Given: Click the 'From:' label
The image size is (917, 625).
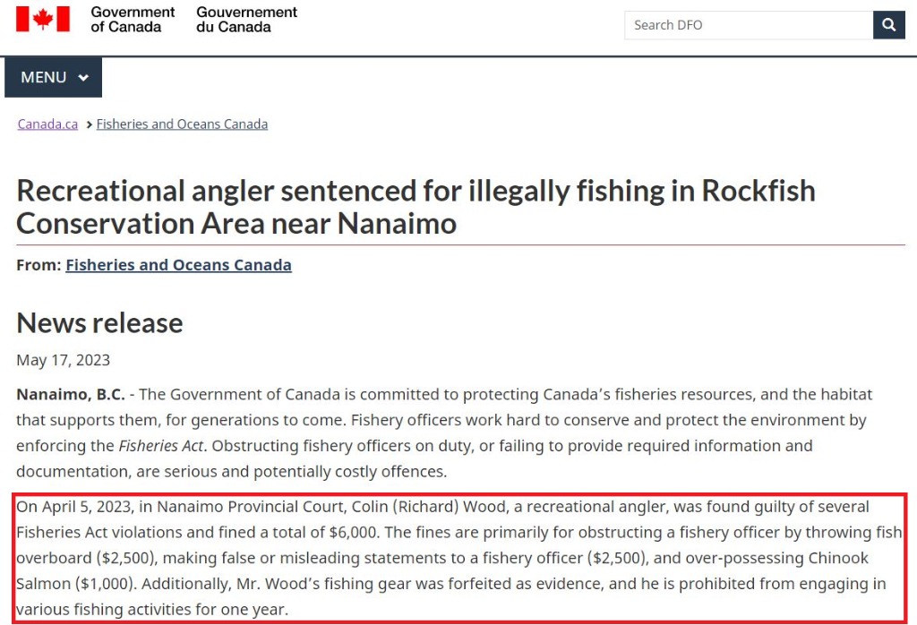Looking at the screenshot, I should point(39,265).
